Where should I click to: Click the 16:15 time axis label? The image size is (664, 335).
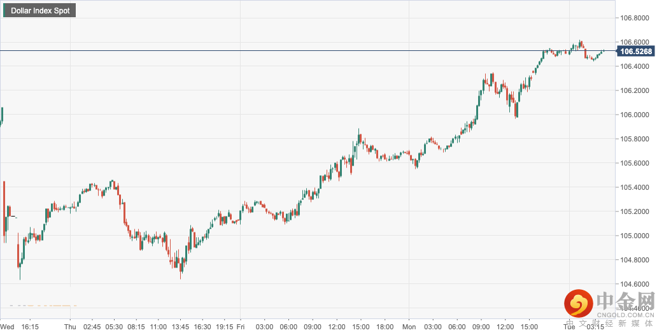(x=30, y=327)
